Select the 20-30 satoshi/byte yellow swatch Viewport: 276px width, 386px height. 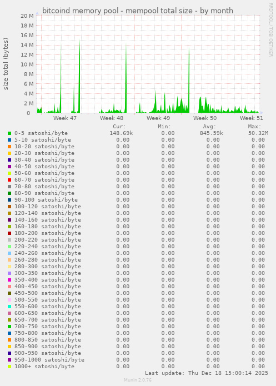point(9,153)
